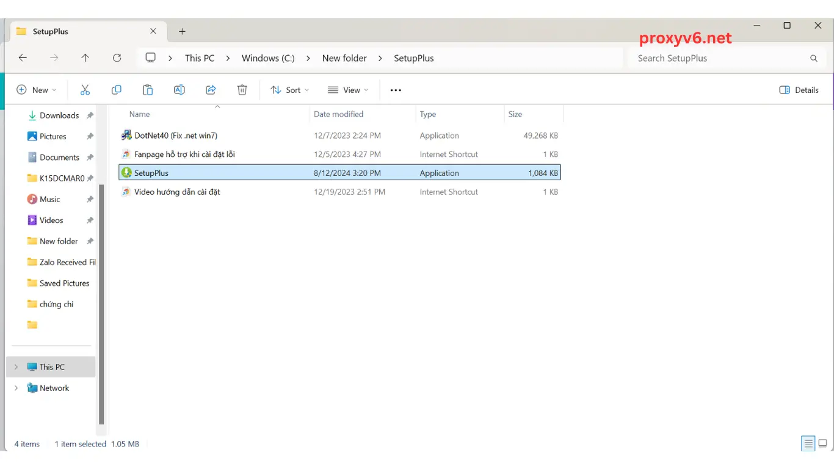Switch to large thumbnails view icon

(x=823, y=444)
